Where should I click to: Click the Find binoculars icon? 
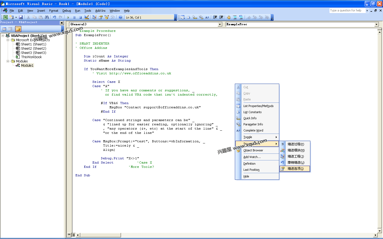coord(47,17)
